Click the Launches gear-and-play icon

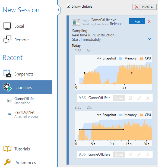pos(7,87)
